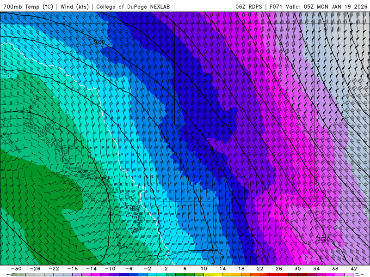Click the -14 color bar label
The image size is (370, 277).
pyautogui.click(x=91, y=269)
